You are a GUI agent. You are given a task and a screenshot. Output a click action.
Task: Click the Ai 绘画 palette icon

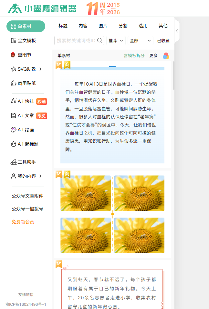pos(13,130)
